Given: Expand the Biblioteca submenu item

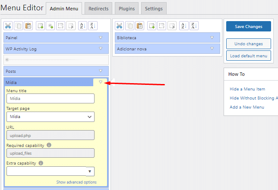Looking at the screenshot, I should (212, 37).
